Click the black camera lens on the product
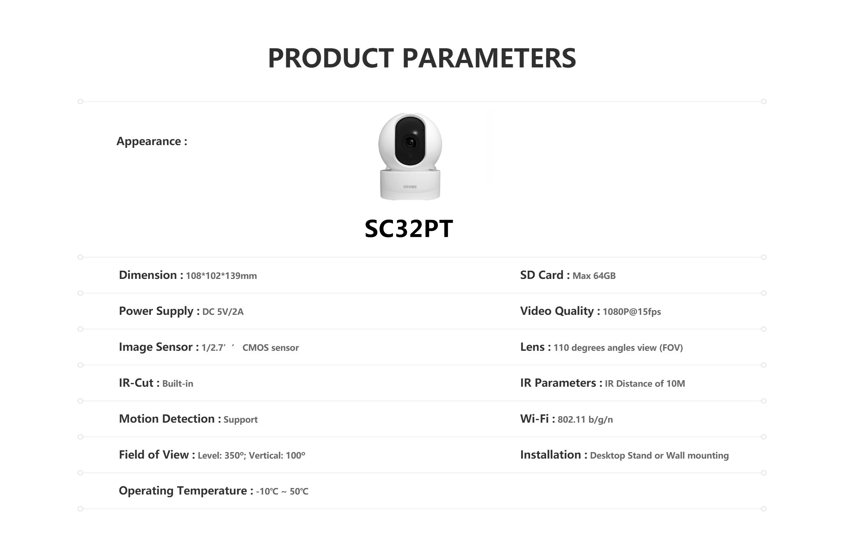Screen dimensions: 851x539 pyautogui.click(x=410, y=143)
